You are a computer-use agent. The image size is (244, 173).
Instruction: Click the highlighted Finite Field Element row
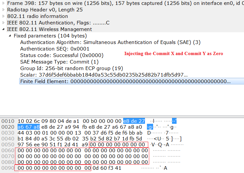125,81
